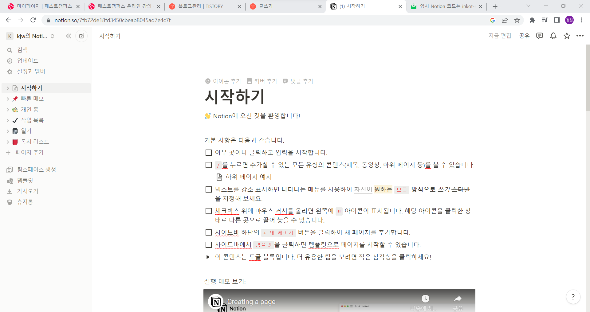This screenshot has width=590, height=312.
Task: Click the Creating a page video thumbnail
Action: [x=339, y=301]
